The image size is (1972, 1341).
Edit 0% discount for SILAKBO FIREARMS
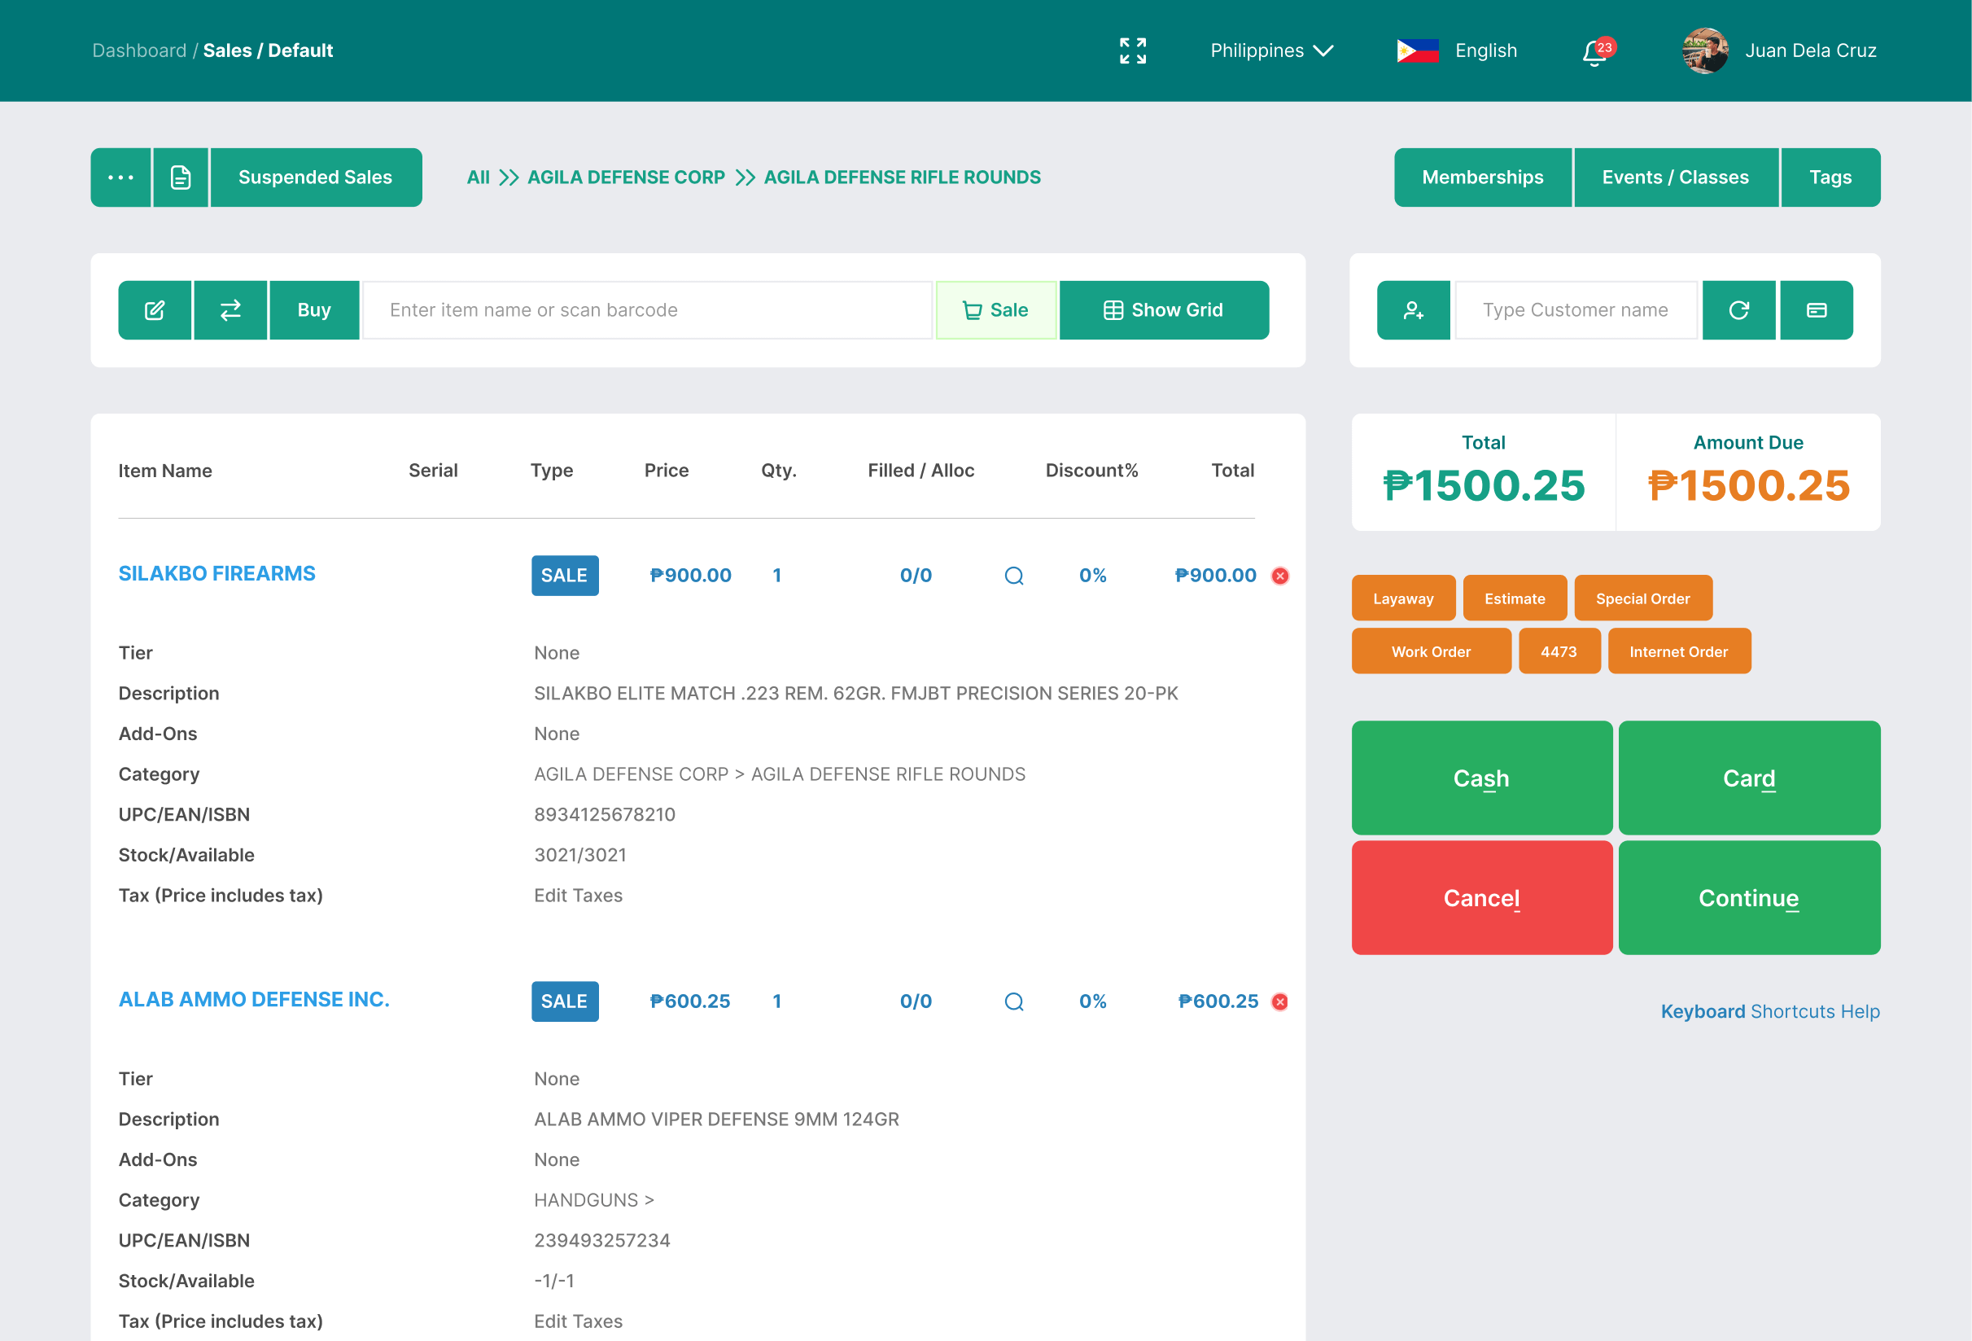tap(1093, 576)
